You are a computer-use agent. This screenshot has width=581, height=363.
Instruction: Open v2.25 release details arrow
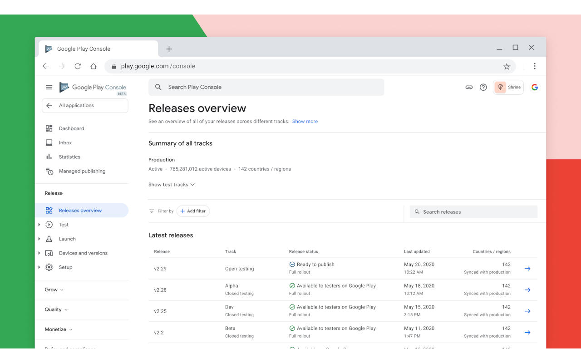[527, 311]
